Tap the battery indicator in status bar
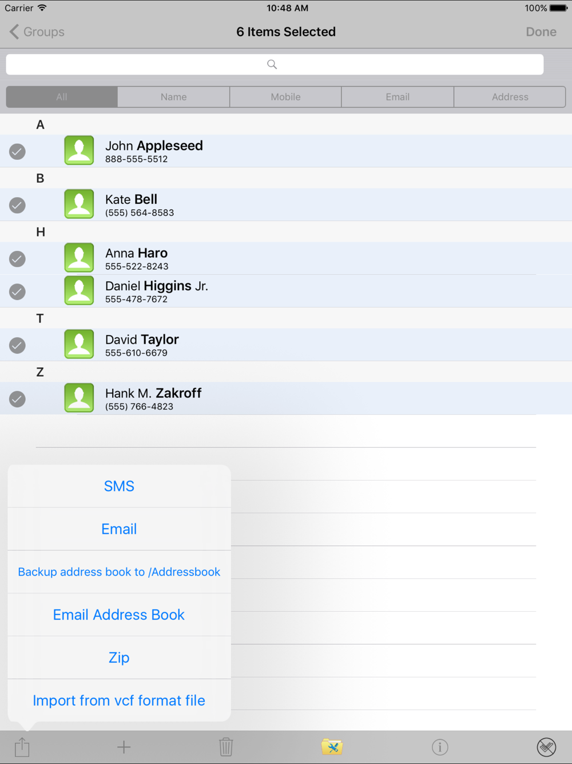 pyautogui.click(x=558, y=8)
